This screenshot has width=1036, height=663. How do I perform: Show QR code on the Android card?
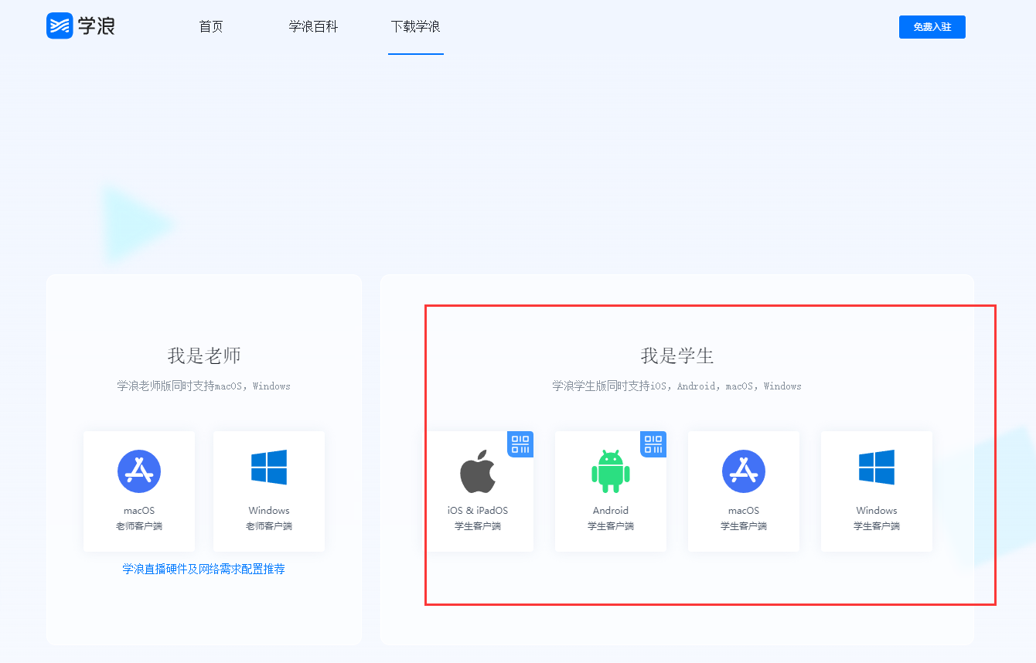click(653, 444)
